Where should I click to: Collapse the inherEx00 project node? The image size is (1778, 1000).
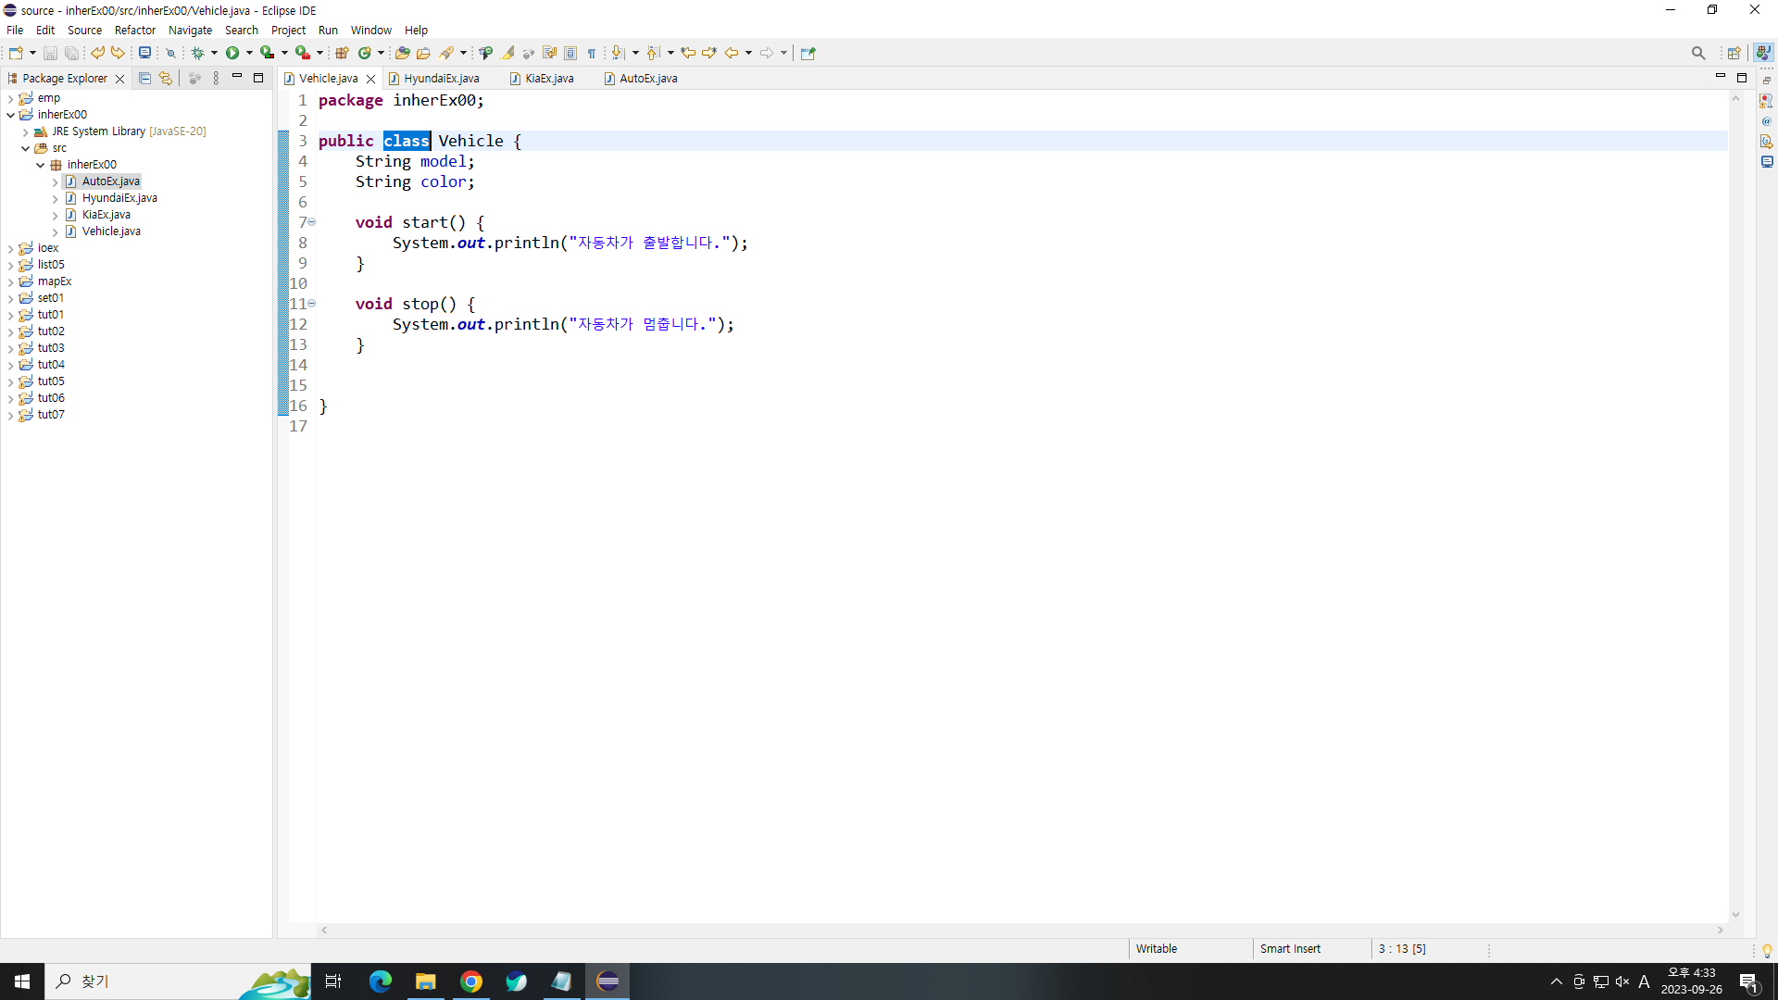pos(11,115)
